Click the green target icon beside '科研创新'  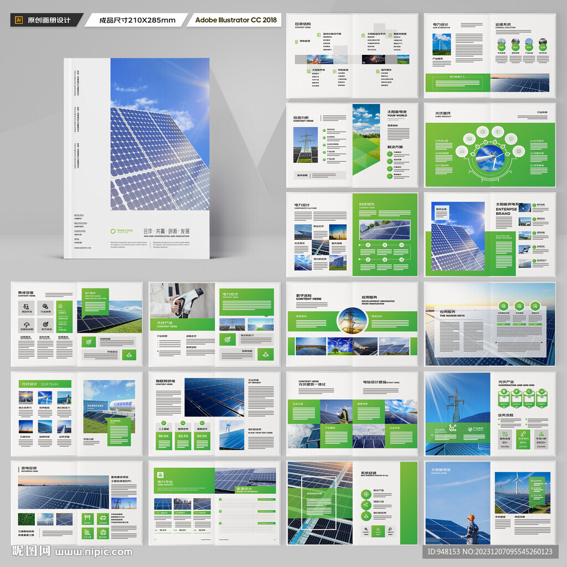(x=89, y=342)
